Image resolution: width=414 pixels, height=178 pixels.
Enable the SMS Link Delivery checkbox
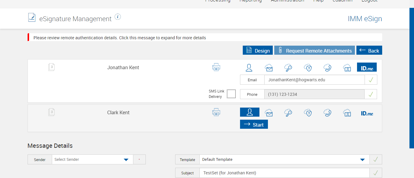point(231,94)
